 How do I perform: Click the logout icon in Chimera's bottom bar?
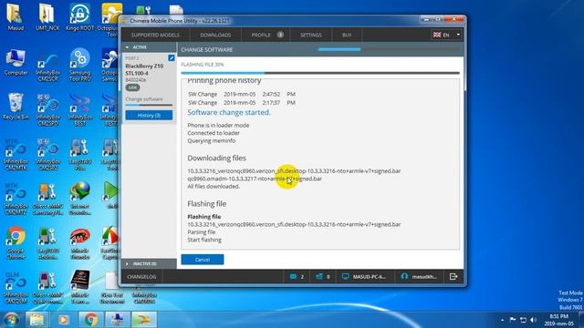454,276
